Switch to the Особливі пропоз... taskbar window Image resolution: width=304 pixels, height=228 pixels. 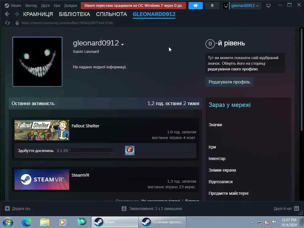[x=162, y=222]
